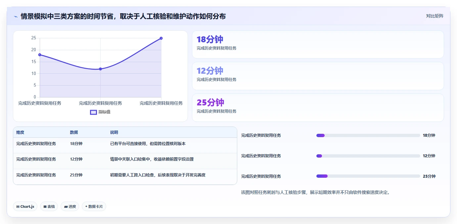Viewport: 457px width, 224px height.
Task: Click the 表格 tag
Action: (49, 206)
